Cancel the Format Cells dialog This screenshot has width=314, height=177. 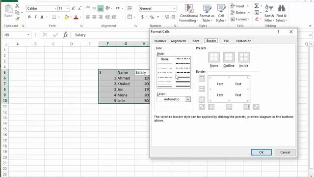click(x=285, y=152)
